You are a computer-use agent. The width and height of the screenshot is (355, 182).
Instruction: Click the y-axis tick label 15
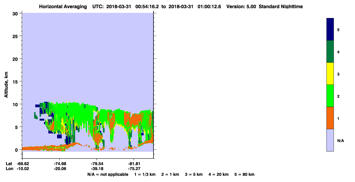pos(16,82)
